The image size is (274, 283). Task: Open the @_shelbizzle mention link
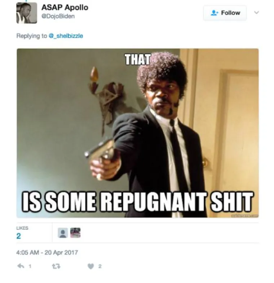pyautogui.click(x=66, y=36)
